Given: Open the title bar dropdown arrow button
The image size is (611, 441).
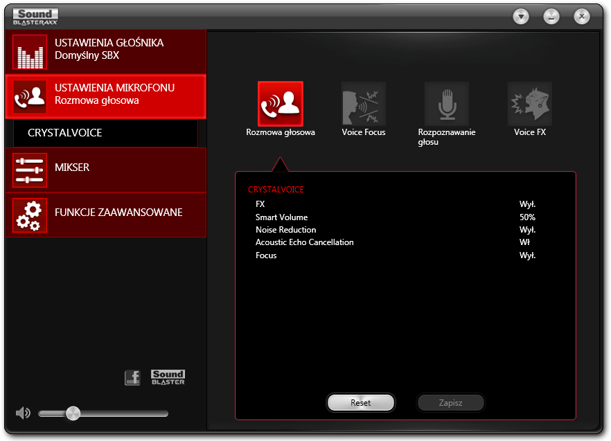Looking at the screenshot, I should (521, 17).
